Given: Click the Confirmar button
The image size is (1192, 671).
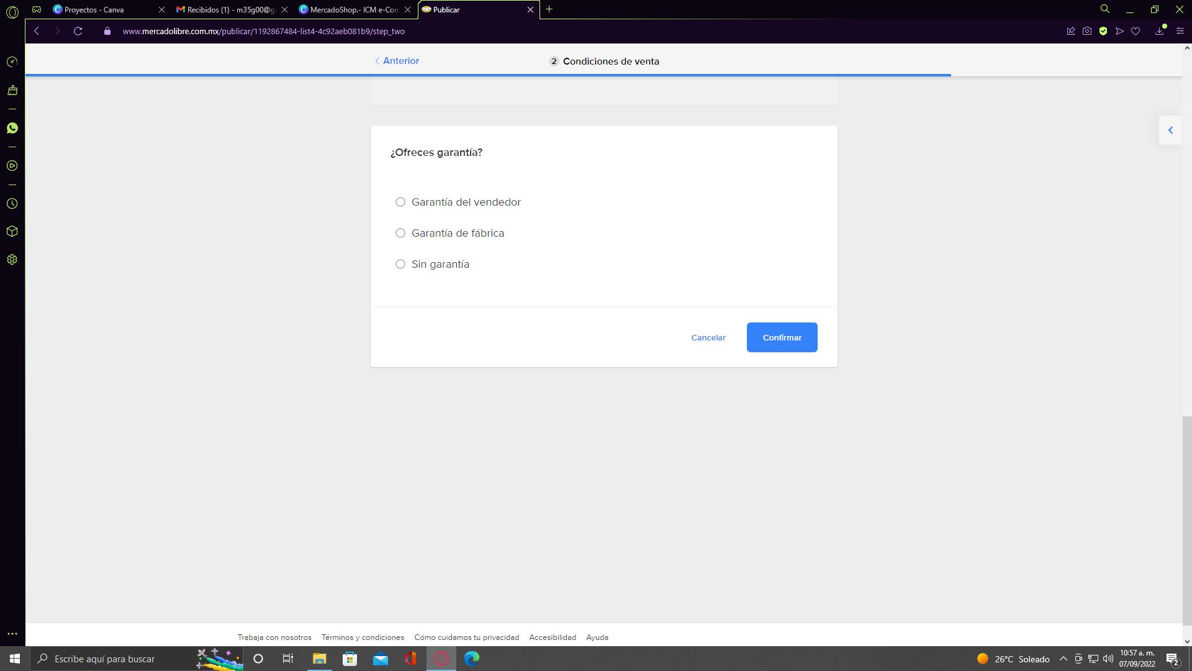Looking at the screenshot, I should pyautogui.click(x=782, y=337).
